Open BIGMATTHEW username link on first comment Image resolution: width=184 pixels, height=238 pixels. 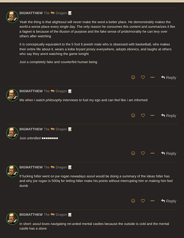click(31, 13)
